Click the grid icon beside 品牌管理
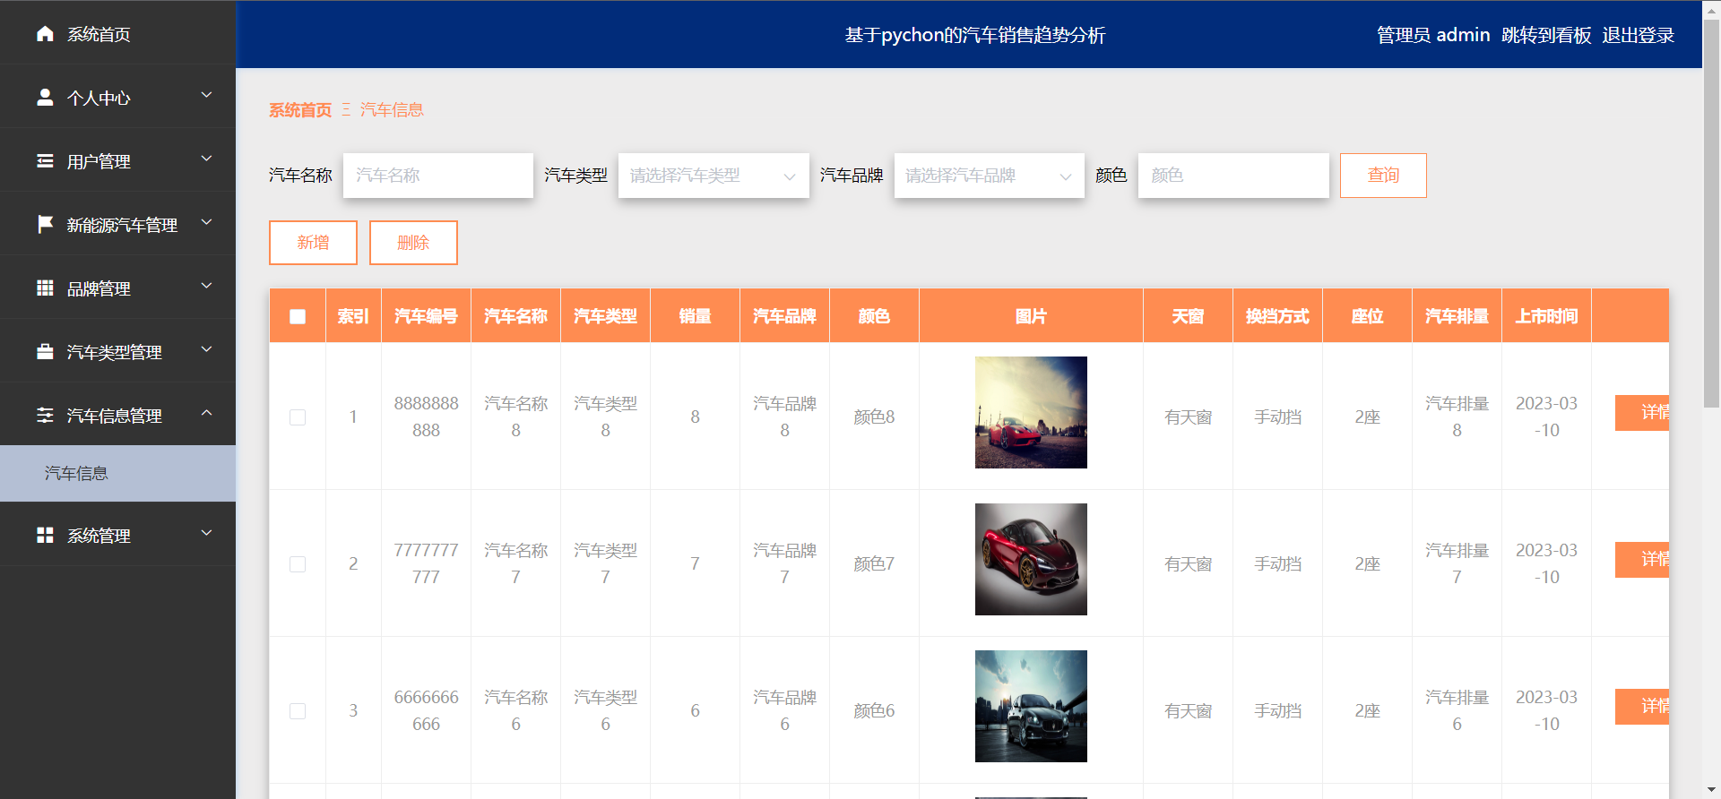The image size is (1721, 799). tap(45, 288)
